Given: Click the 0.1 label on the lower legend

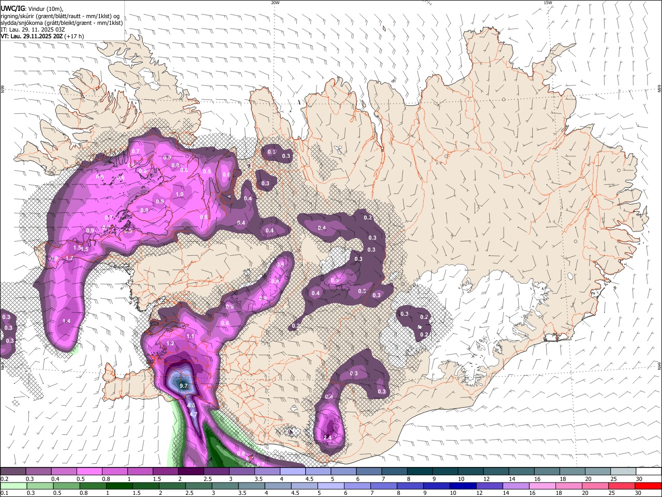Looking at the screenshot, I should click(x=5, y=493).
